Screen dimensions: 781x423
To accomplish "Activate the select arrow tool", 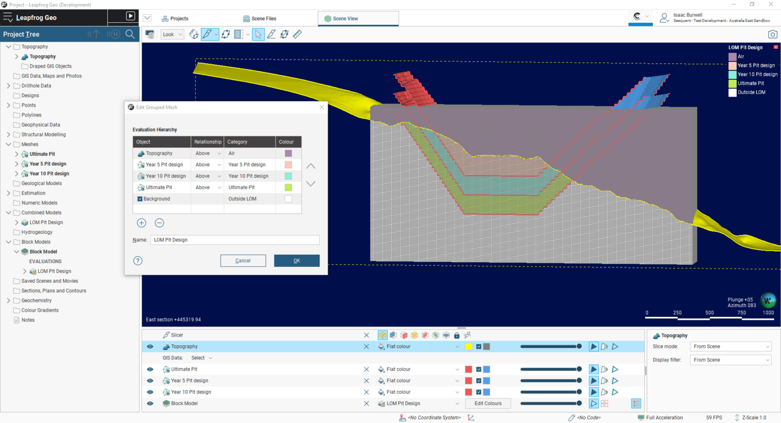I will [x=258, y=34].
